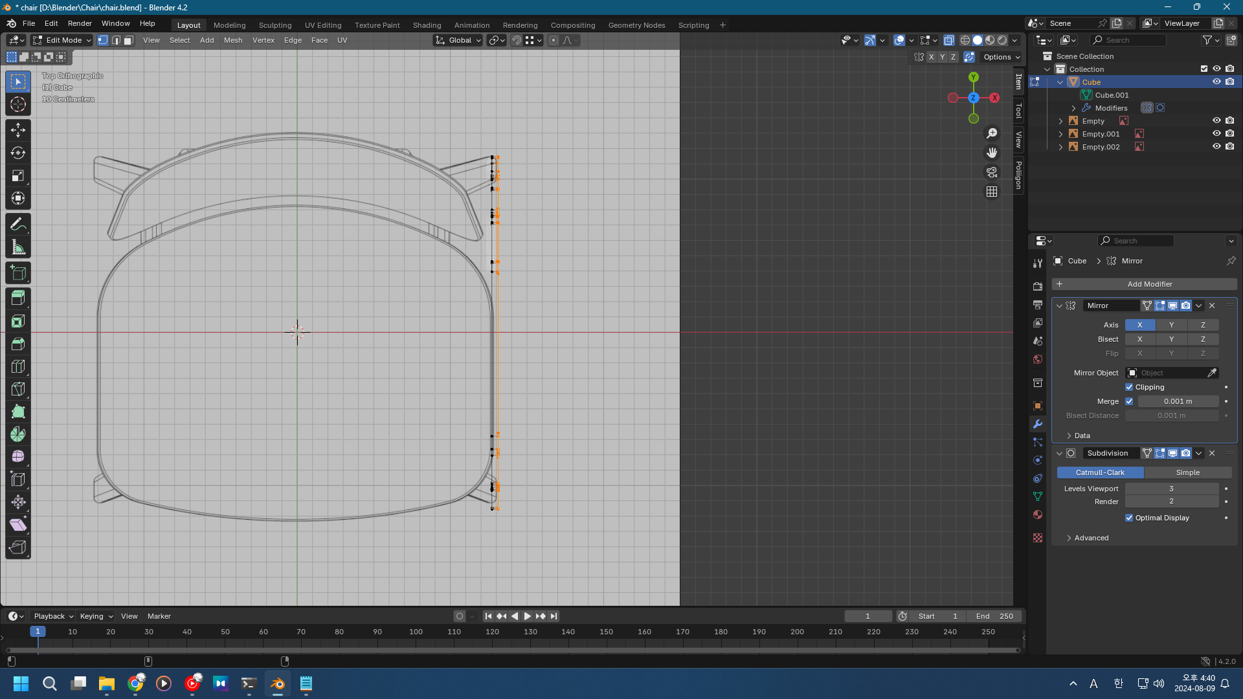Switch to face select mode
1243x699 pixels.
(129, 40)
